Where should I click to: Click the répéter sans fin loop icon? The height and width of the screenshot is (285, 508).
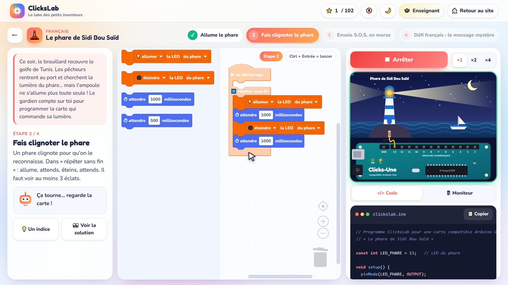[x=234, y=92]
